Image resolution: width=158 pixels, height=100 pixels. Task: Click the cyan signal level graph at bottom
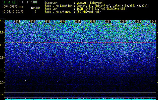coord(81,99)
